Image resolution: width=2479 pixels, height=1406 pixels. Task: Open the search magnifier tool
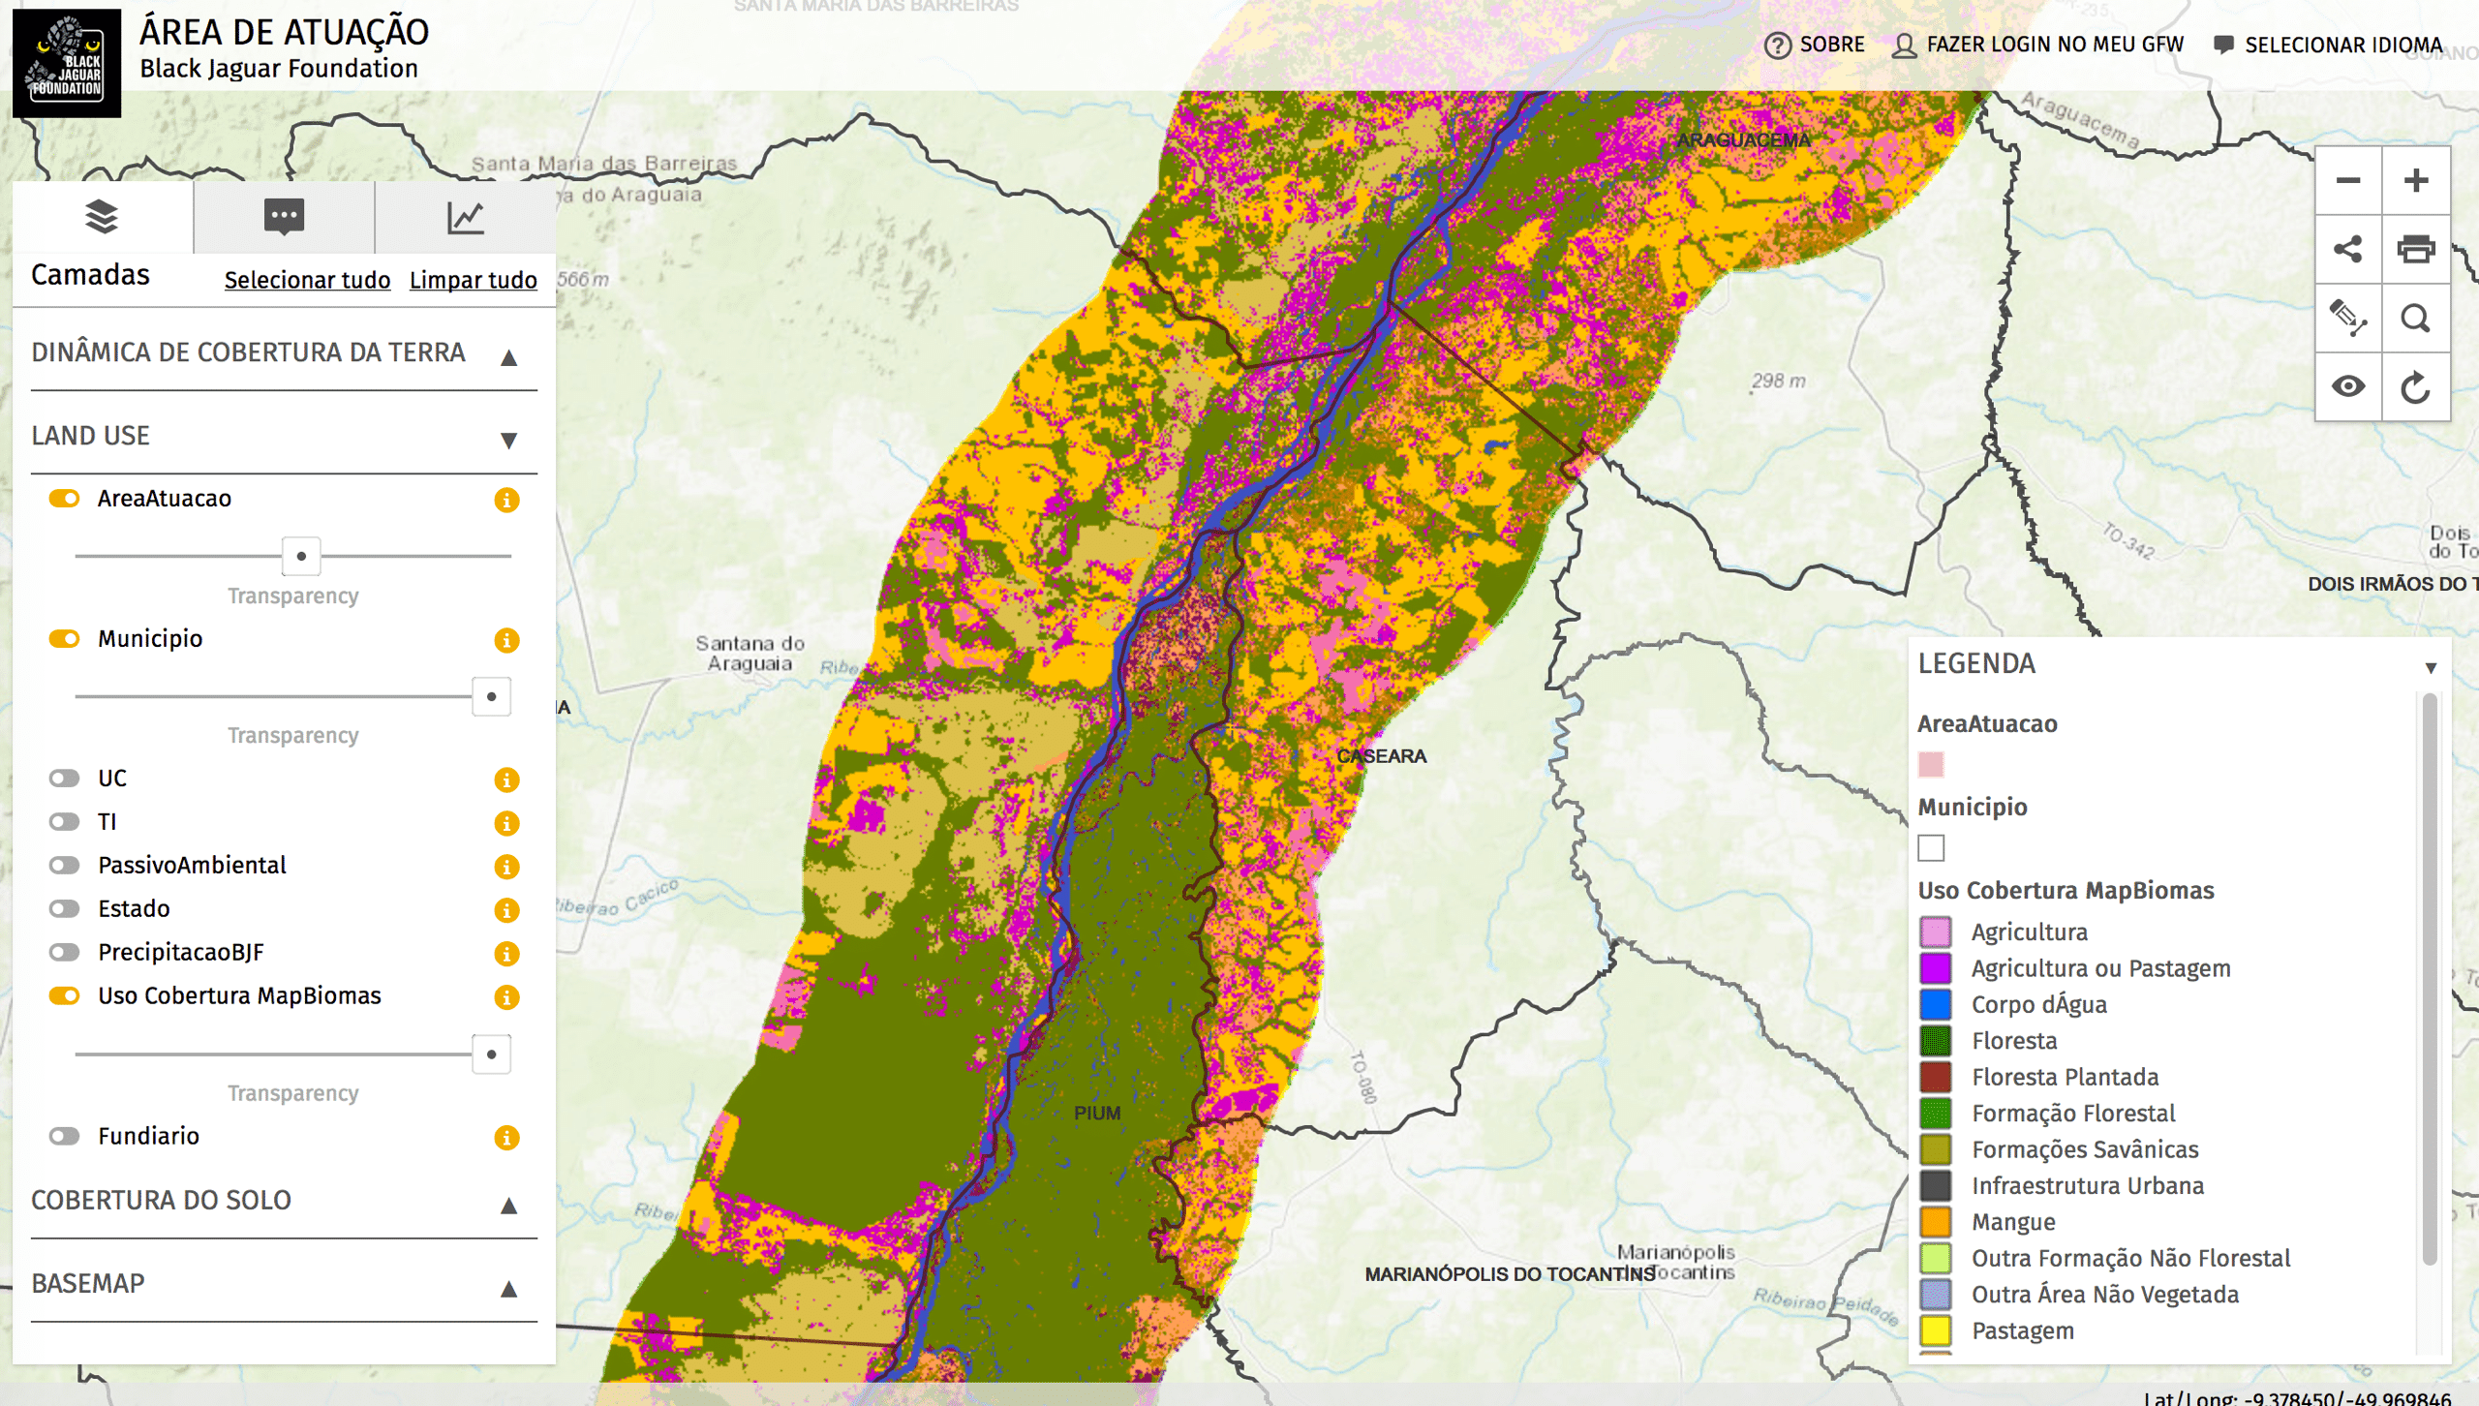(2416, 319)
